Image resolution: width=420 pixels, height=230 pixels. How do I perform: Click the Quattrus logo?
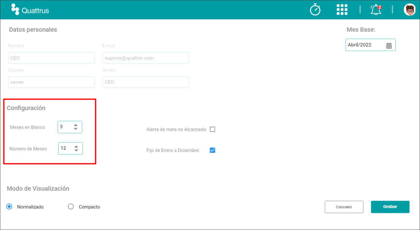pyautogui.click(x=30, y=10)
